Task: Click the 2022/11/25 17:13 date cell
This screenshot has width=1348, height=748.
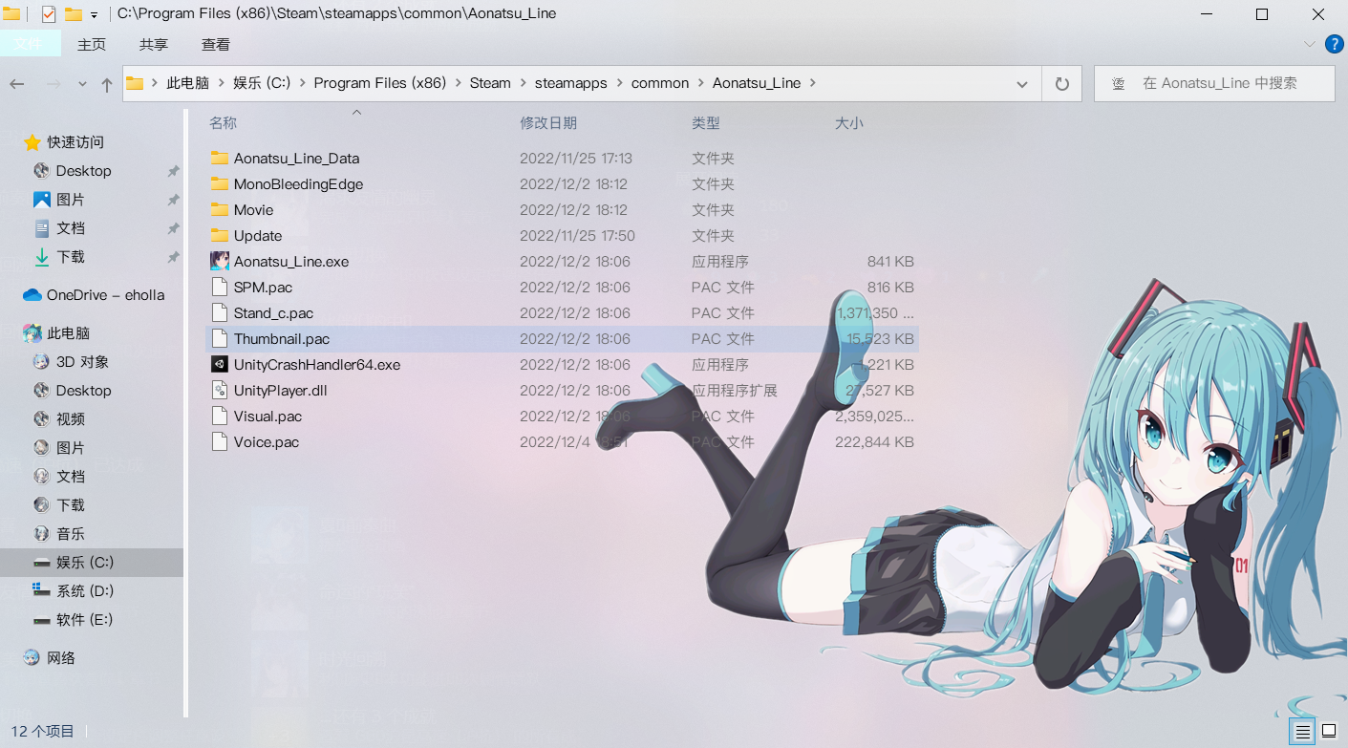Action: coord(576,159)
